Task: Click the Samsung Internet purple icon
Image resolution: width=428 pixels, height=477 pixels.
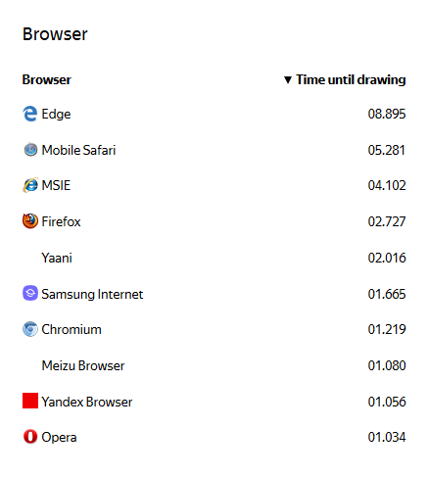Action: (30, 293)
